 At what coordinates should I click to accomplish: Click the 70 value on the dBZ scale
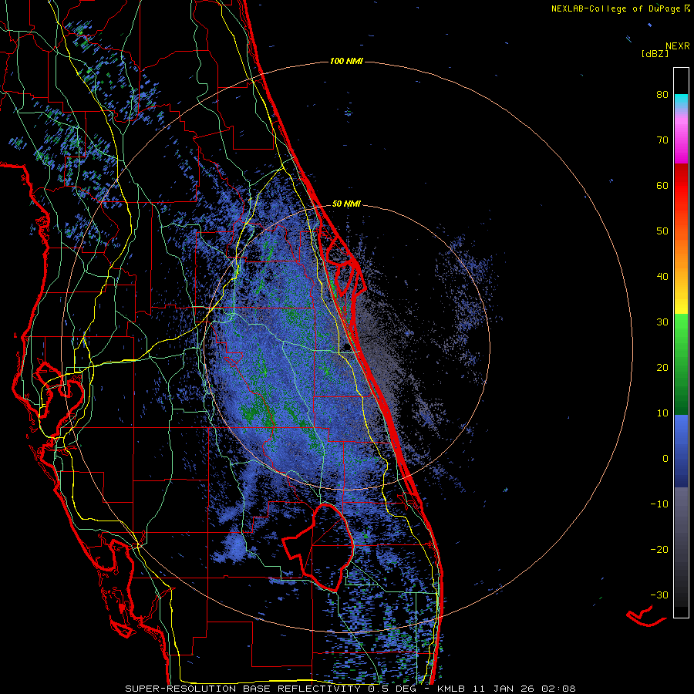[x=662, y=140]
